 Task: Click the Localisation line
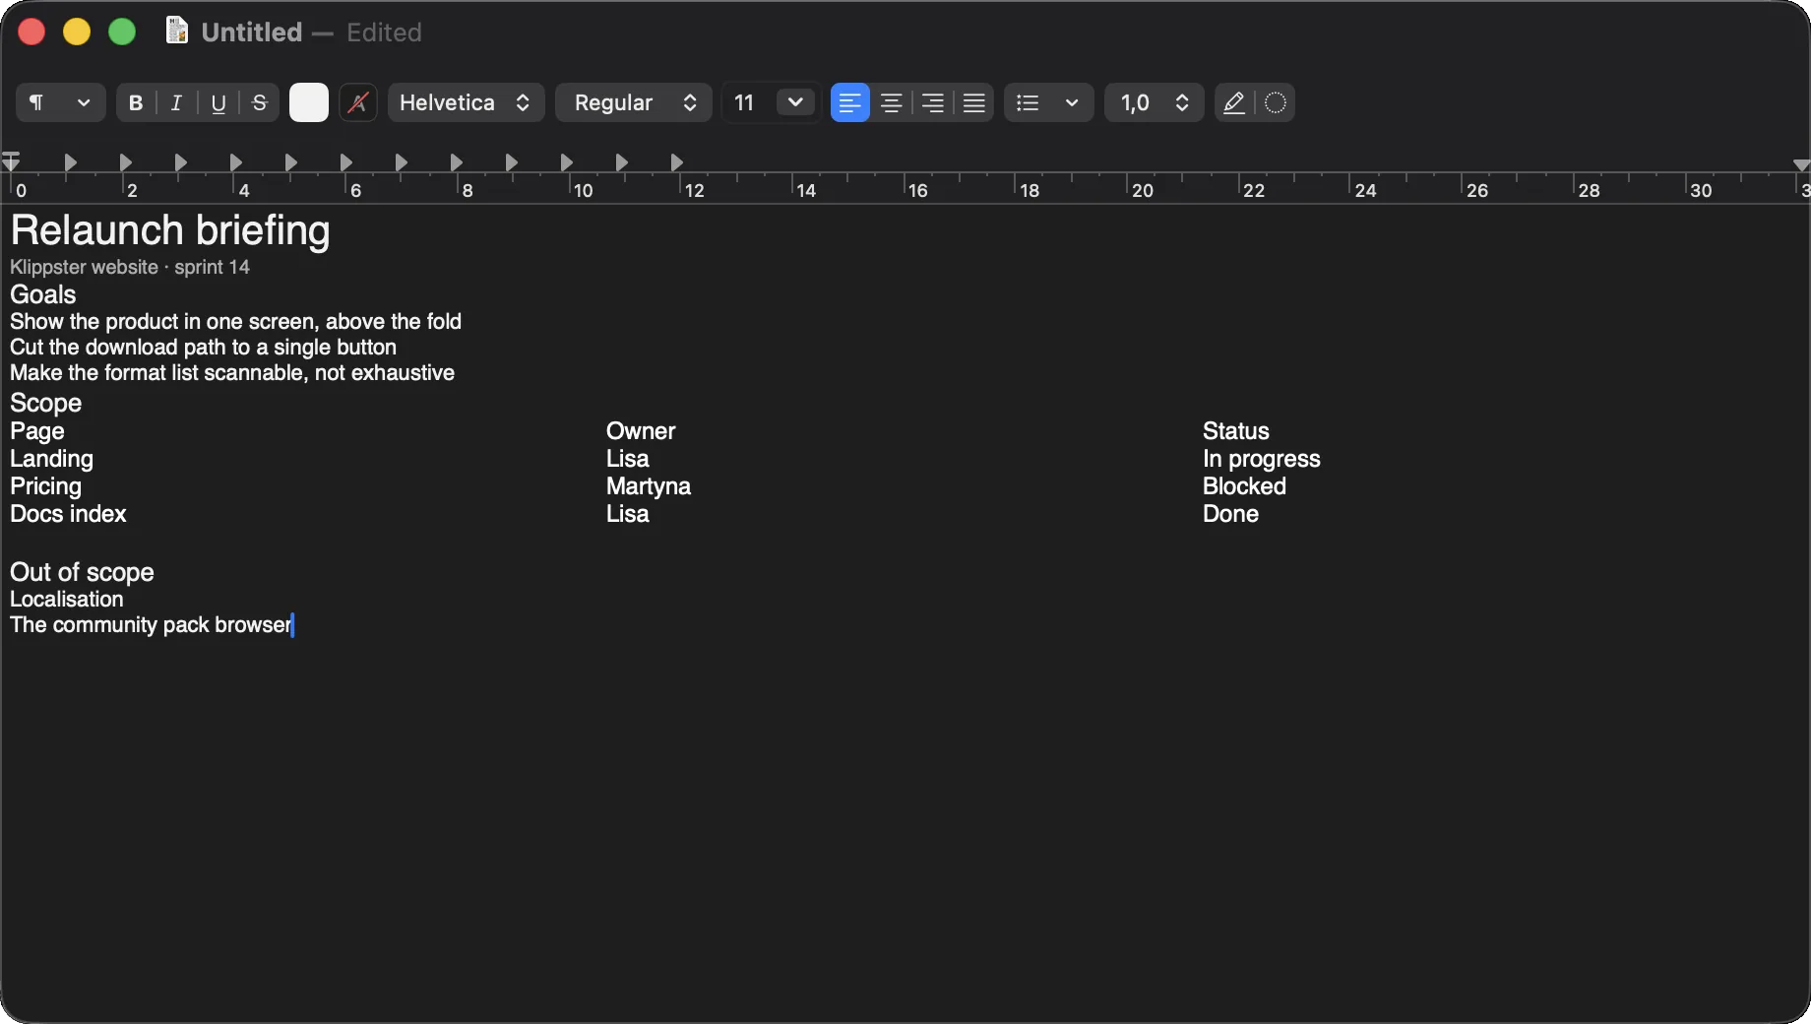pos(67,599)
